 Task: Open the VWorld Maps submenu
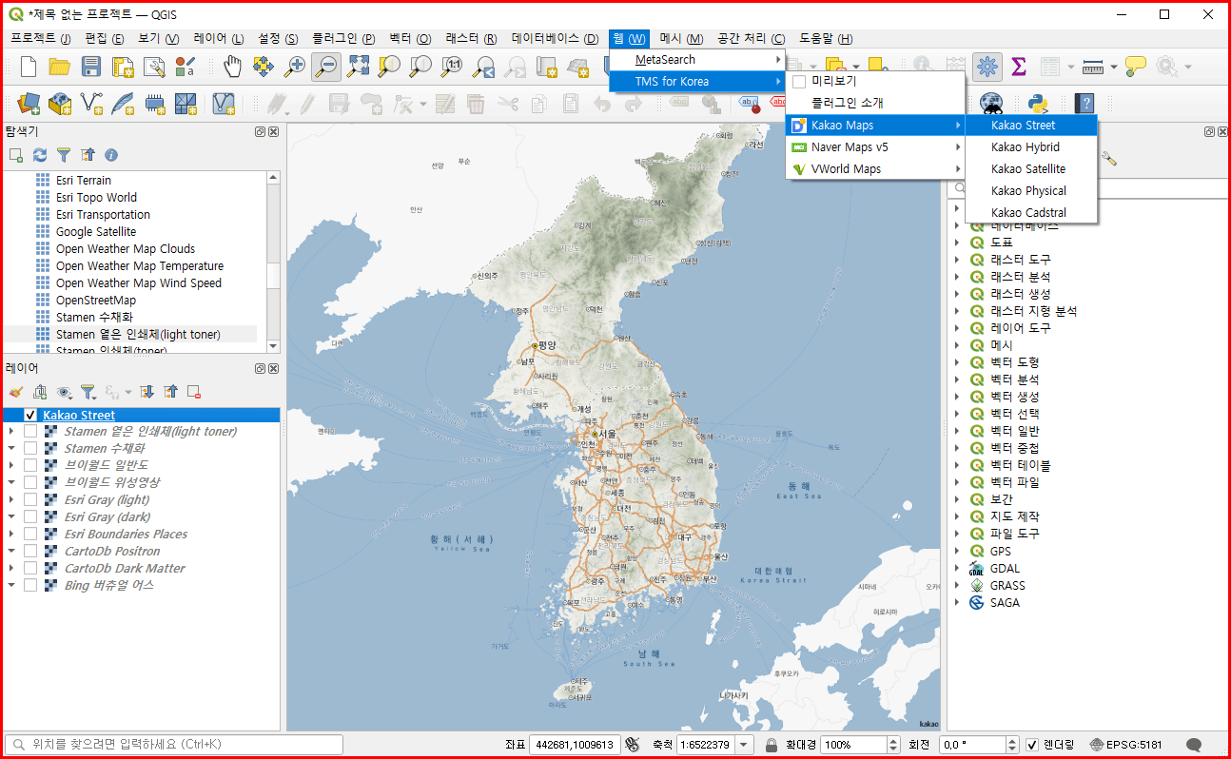pyautogui.click(x=875, y=169)
